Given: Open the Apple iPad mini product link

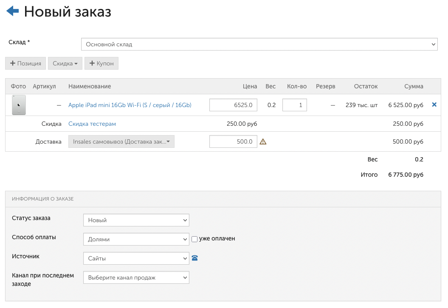Looking at the screenshot, I should [x=130, y=105].
